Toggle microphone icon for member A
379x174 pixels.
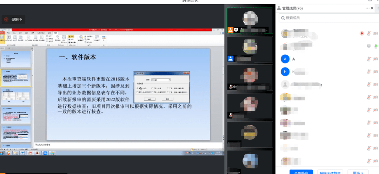(368, 59)
